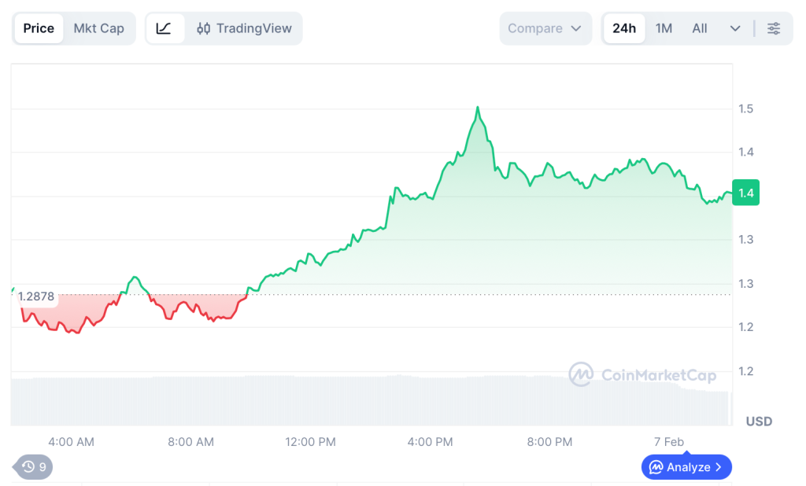Screen dimensions: 806x486
Task: Click the USD currency label
Action: [x=759, y=421]
